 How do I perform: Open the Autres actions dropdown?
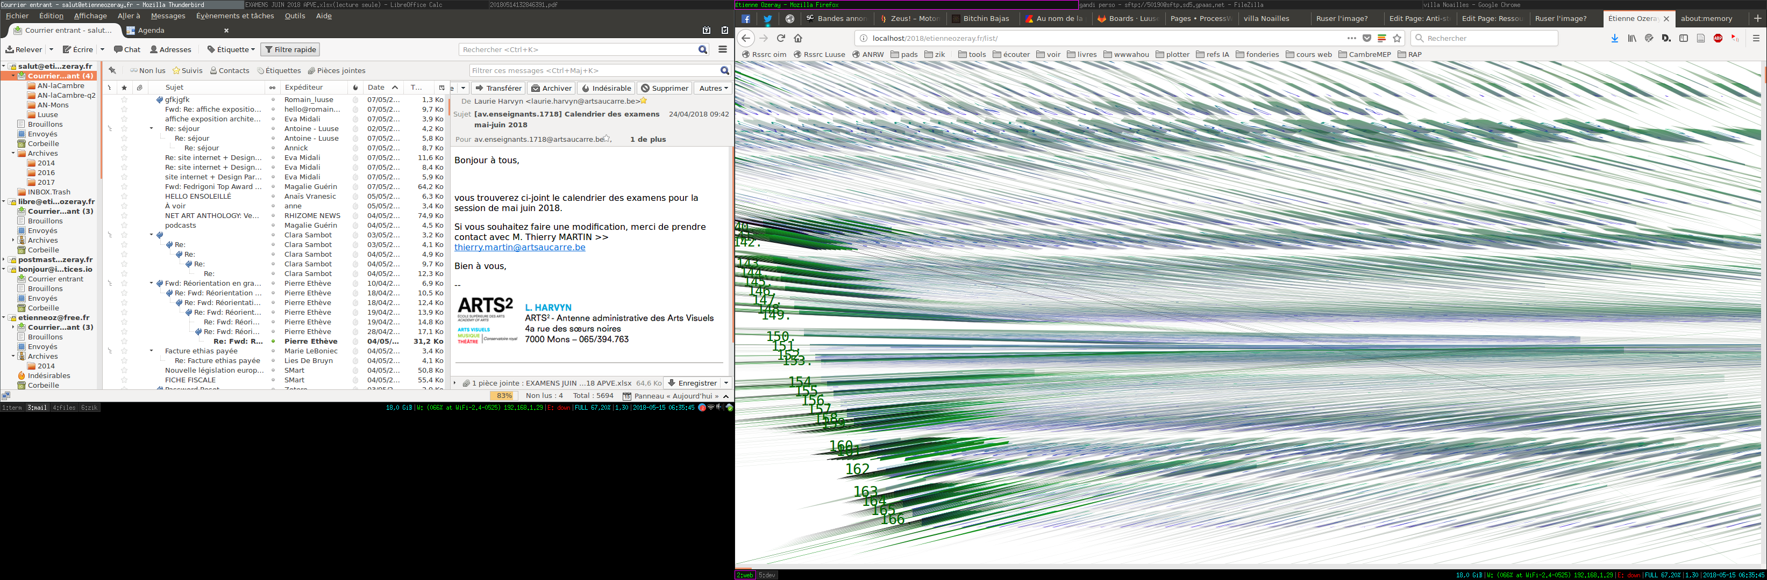click(714, 88)
